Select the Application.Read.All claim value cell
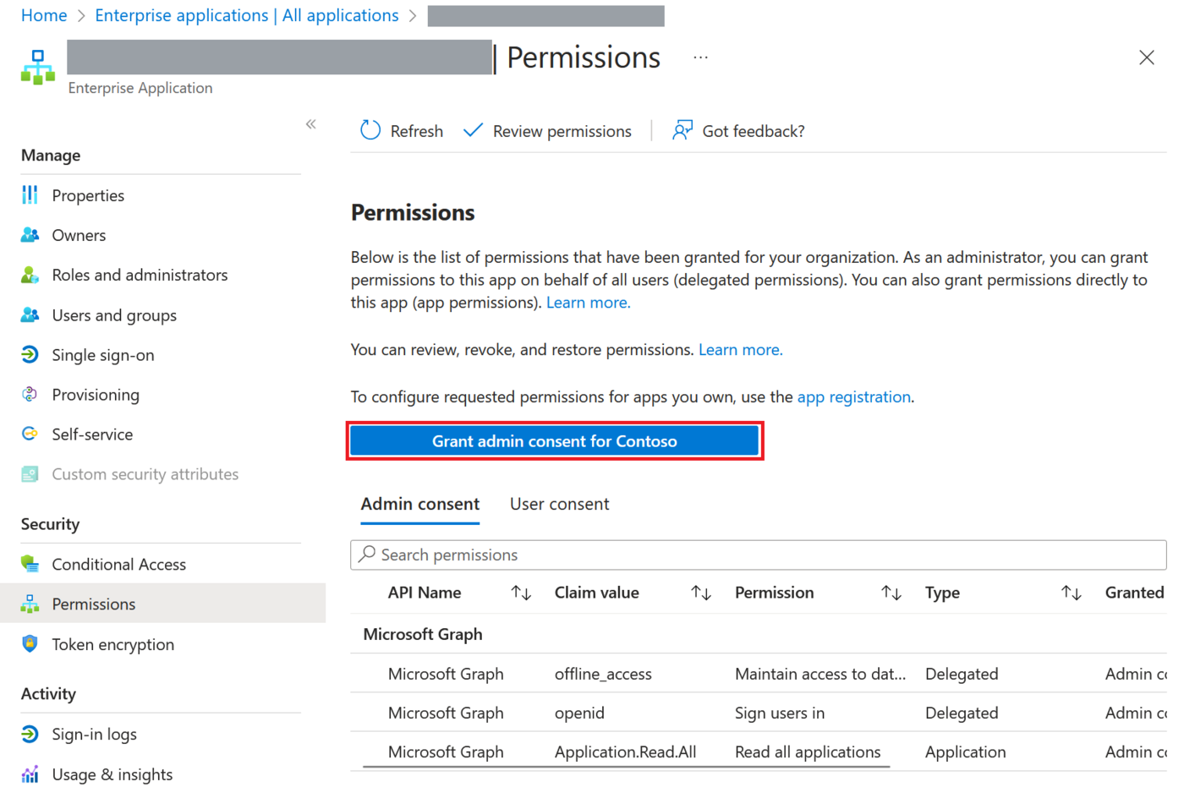 point(626,751)
